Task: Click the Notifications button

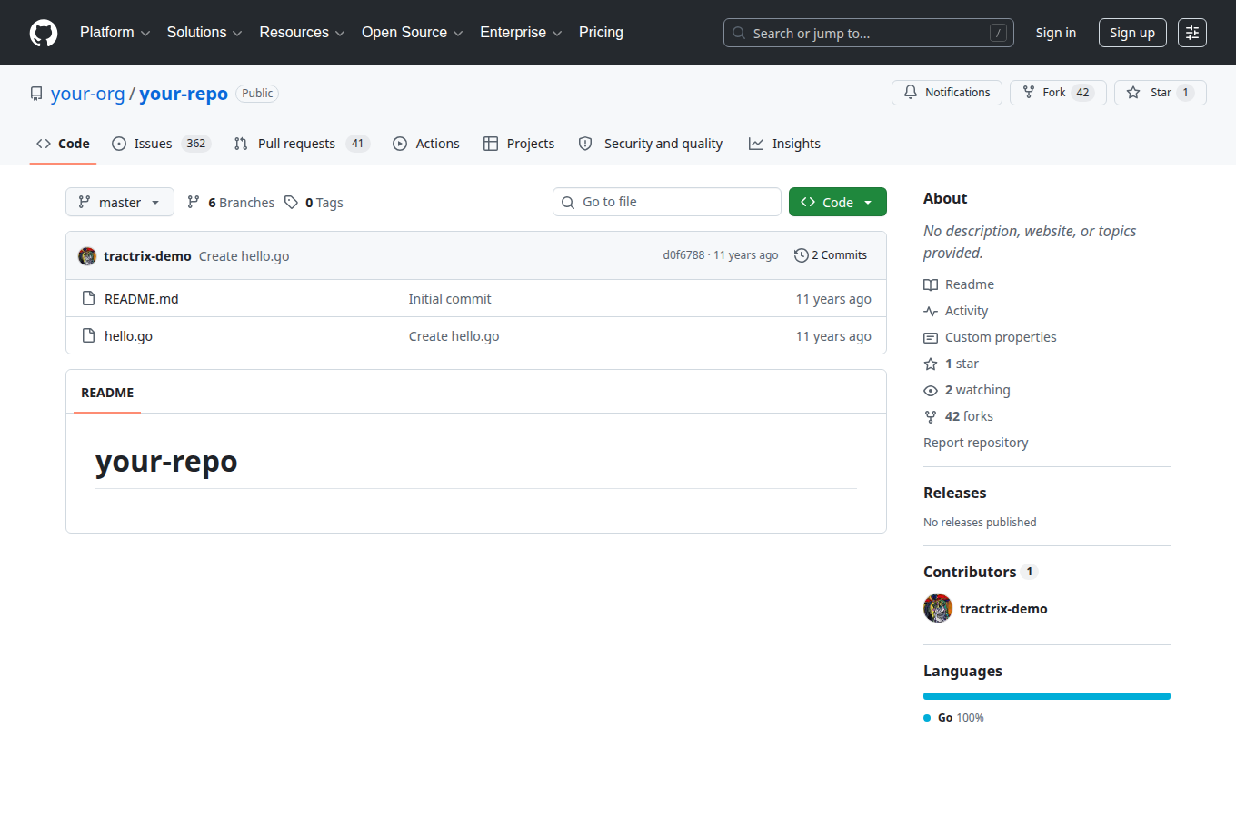Action: pos(947,93)
